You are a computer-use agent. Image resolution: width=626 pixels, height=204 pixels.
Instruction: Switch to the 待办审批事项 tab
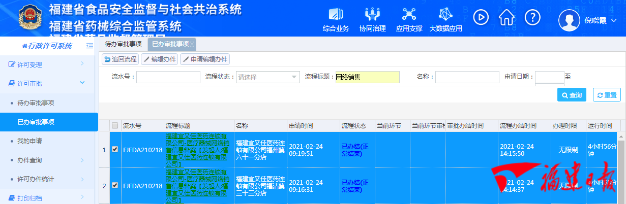[123, 44]
